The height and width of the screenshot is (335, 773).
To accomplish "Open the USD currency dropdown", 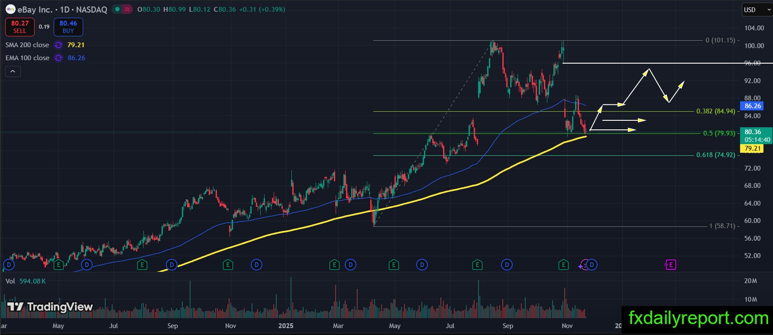I will coord(757,10).
